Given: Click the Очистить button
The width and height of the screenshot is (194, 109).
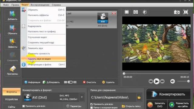Looking at the screenshot, I should [89, 82].
